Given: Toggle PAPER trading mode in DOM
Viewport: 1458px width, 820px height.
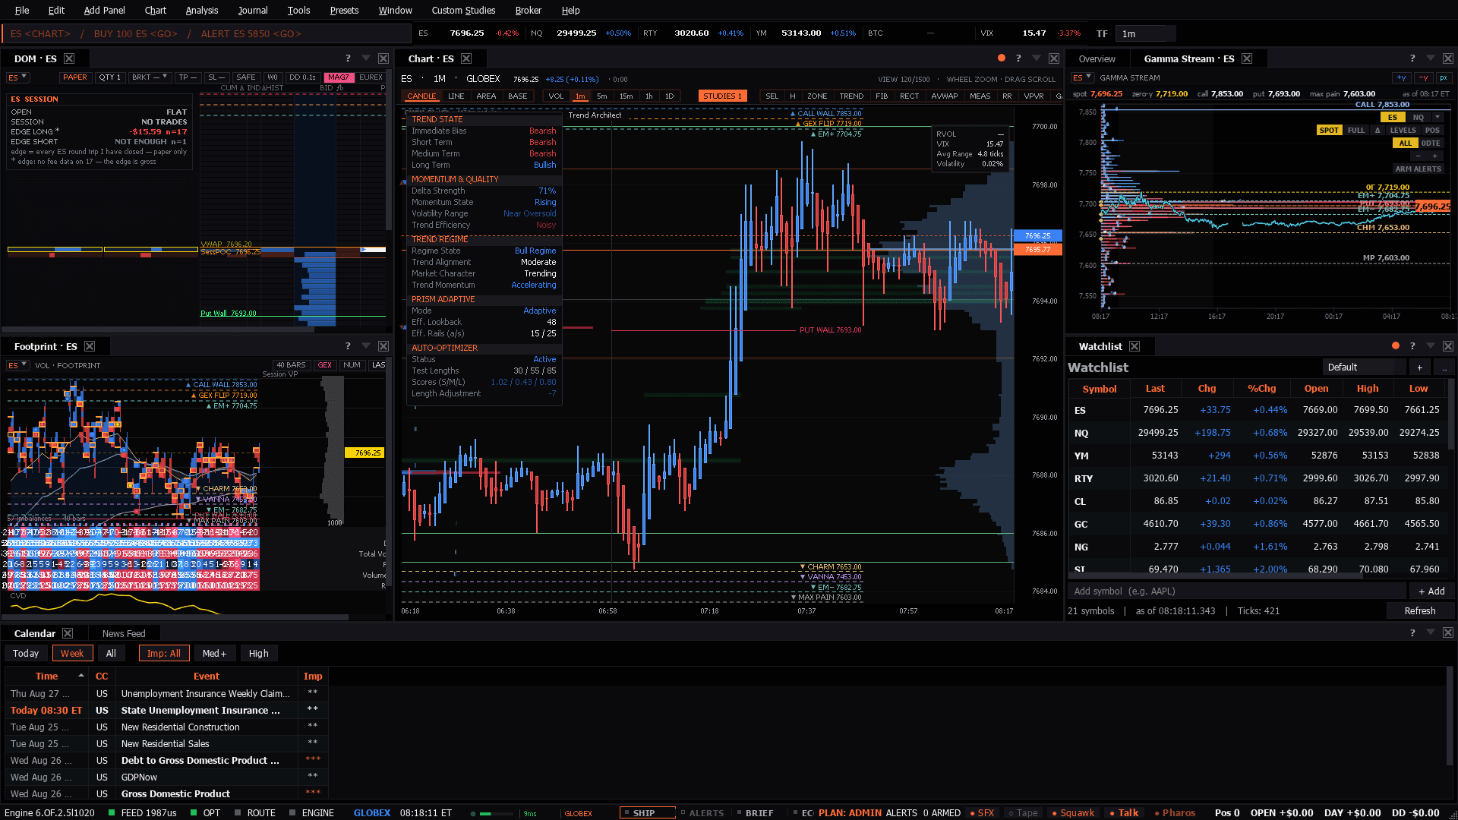Looking at the screenshot, I should pos(75,77).
